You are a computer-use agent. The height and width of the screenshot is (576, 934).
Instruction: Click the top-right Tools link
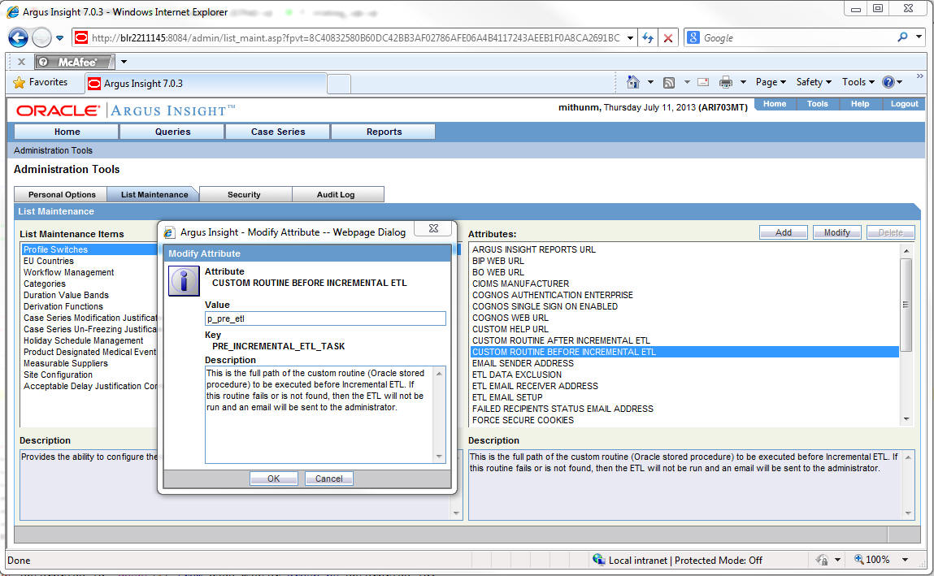click(x=817, y=104)
